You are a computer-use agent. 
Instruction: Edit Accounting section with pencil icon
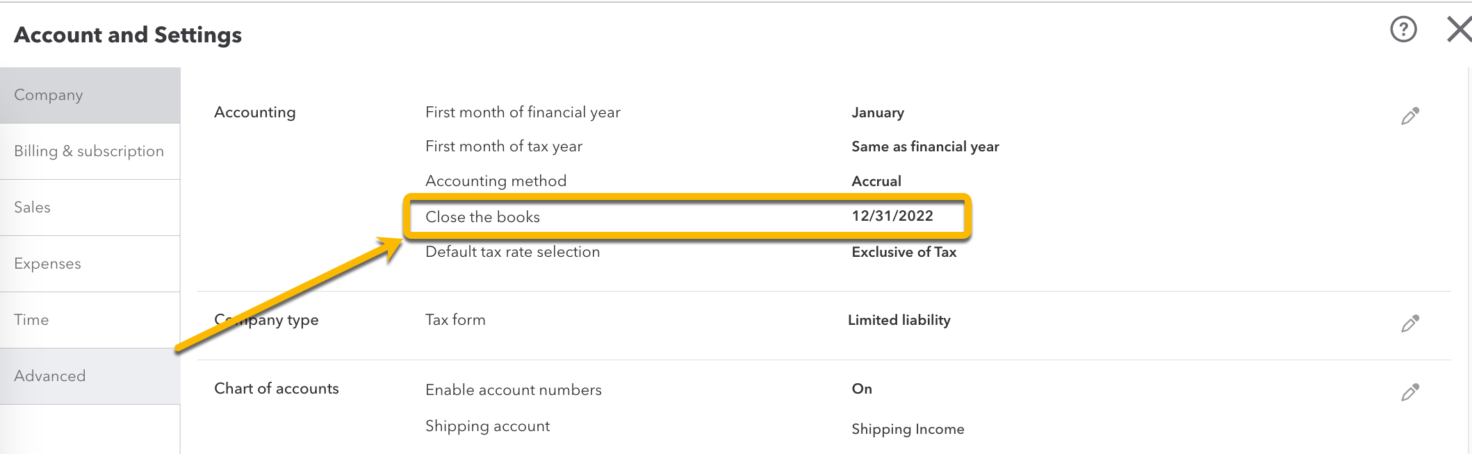[1409, 116]
